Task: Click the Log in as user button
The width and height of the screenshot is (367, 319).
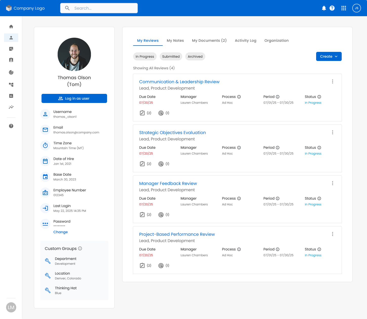Action: point(74,98)
